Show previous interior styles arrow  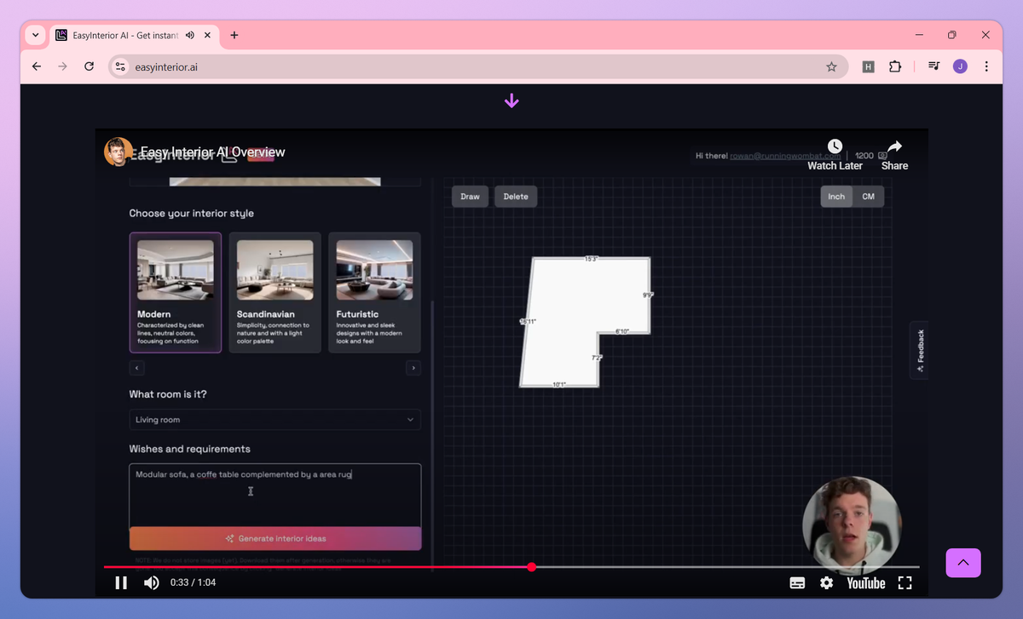tap(137, 368)
